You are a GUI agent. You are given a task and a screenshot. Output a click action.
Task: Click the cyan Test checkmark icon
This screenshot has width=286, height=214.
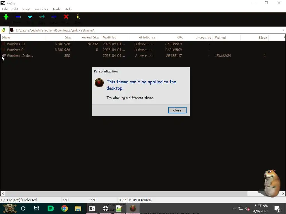tap(30, 17)
